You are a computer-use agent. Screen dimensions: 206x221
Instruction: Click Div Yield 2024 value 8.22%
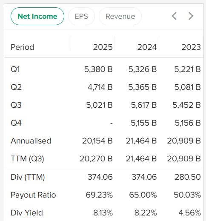146,213
